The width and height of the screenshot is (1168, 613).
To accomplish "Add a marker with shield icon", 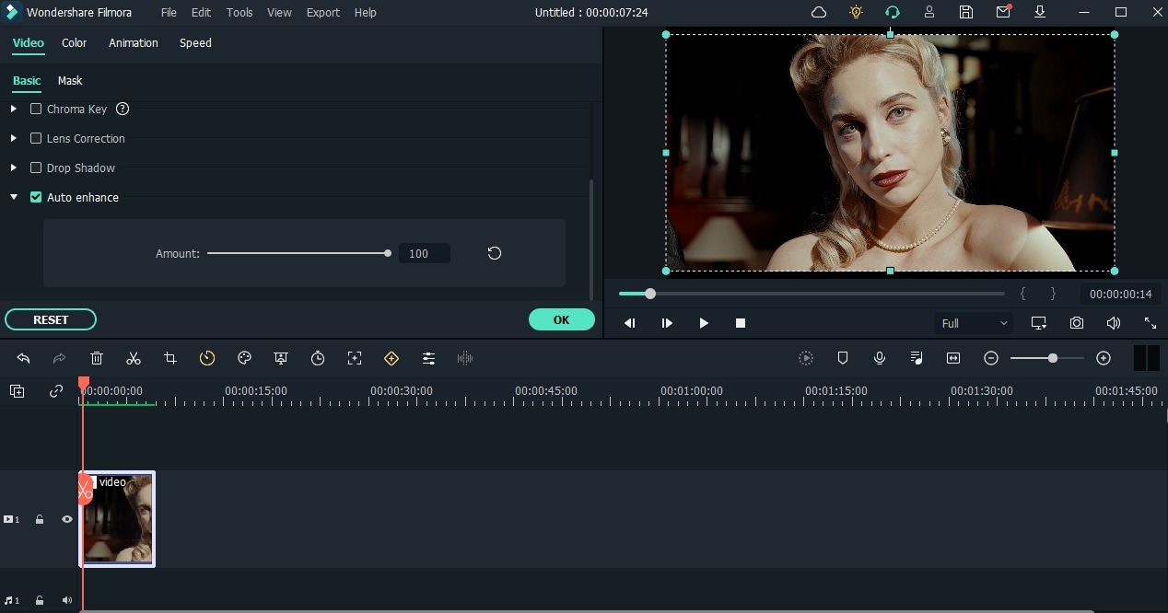I will tap(843, 358).
